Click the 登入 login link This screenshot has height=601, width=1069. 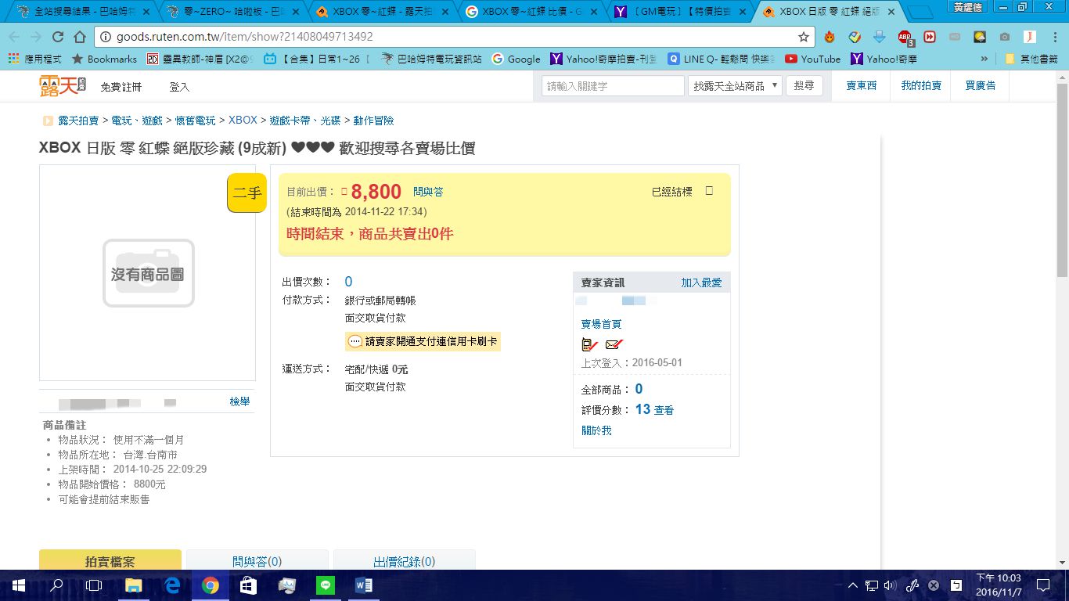click(179, 87)
